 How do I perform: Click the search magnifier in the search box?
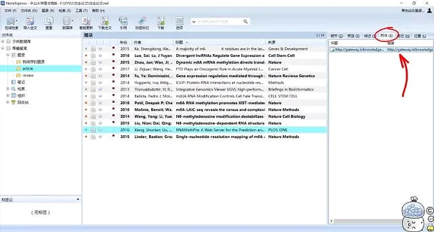point(245,22)
